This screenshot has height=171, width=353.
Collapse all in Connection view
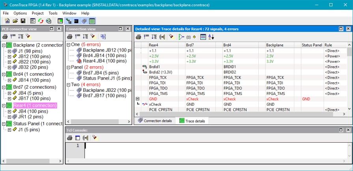point(78,36)
